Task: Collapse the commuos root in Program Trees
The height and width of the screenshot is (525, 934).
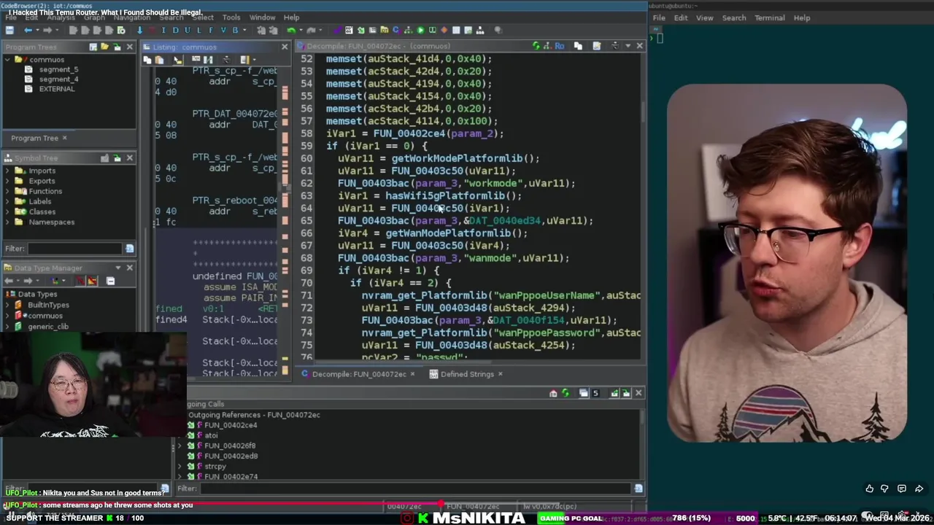Action: pos(8,60)
